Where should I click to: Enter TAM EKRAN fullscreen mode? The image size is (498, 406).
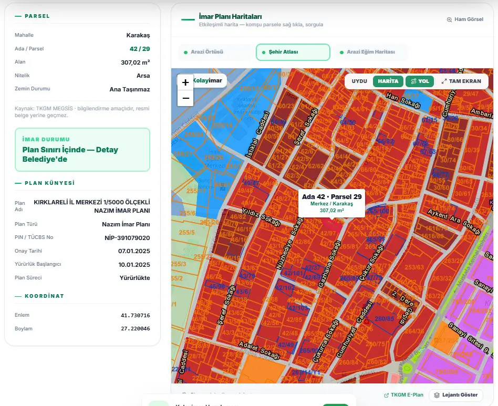[461, 81]
